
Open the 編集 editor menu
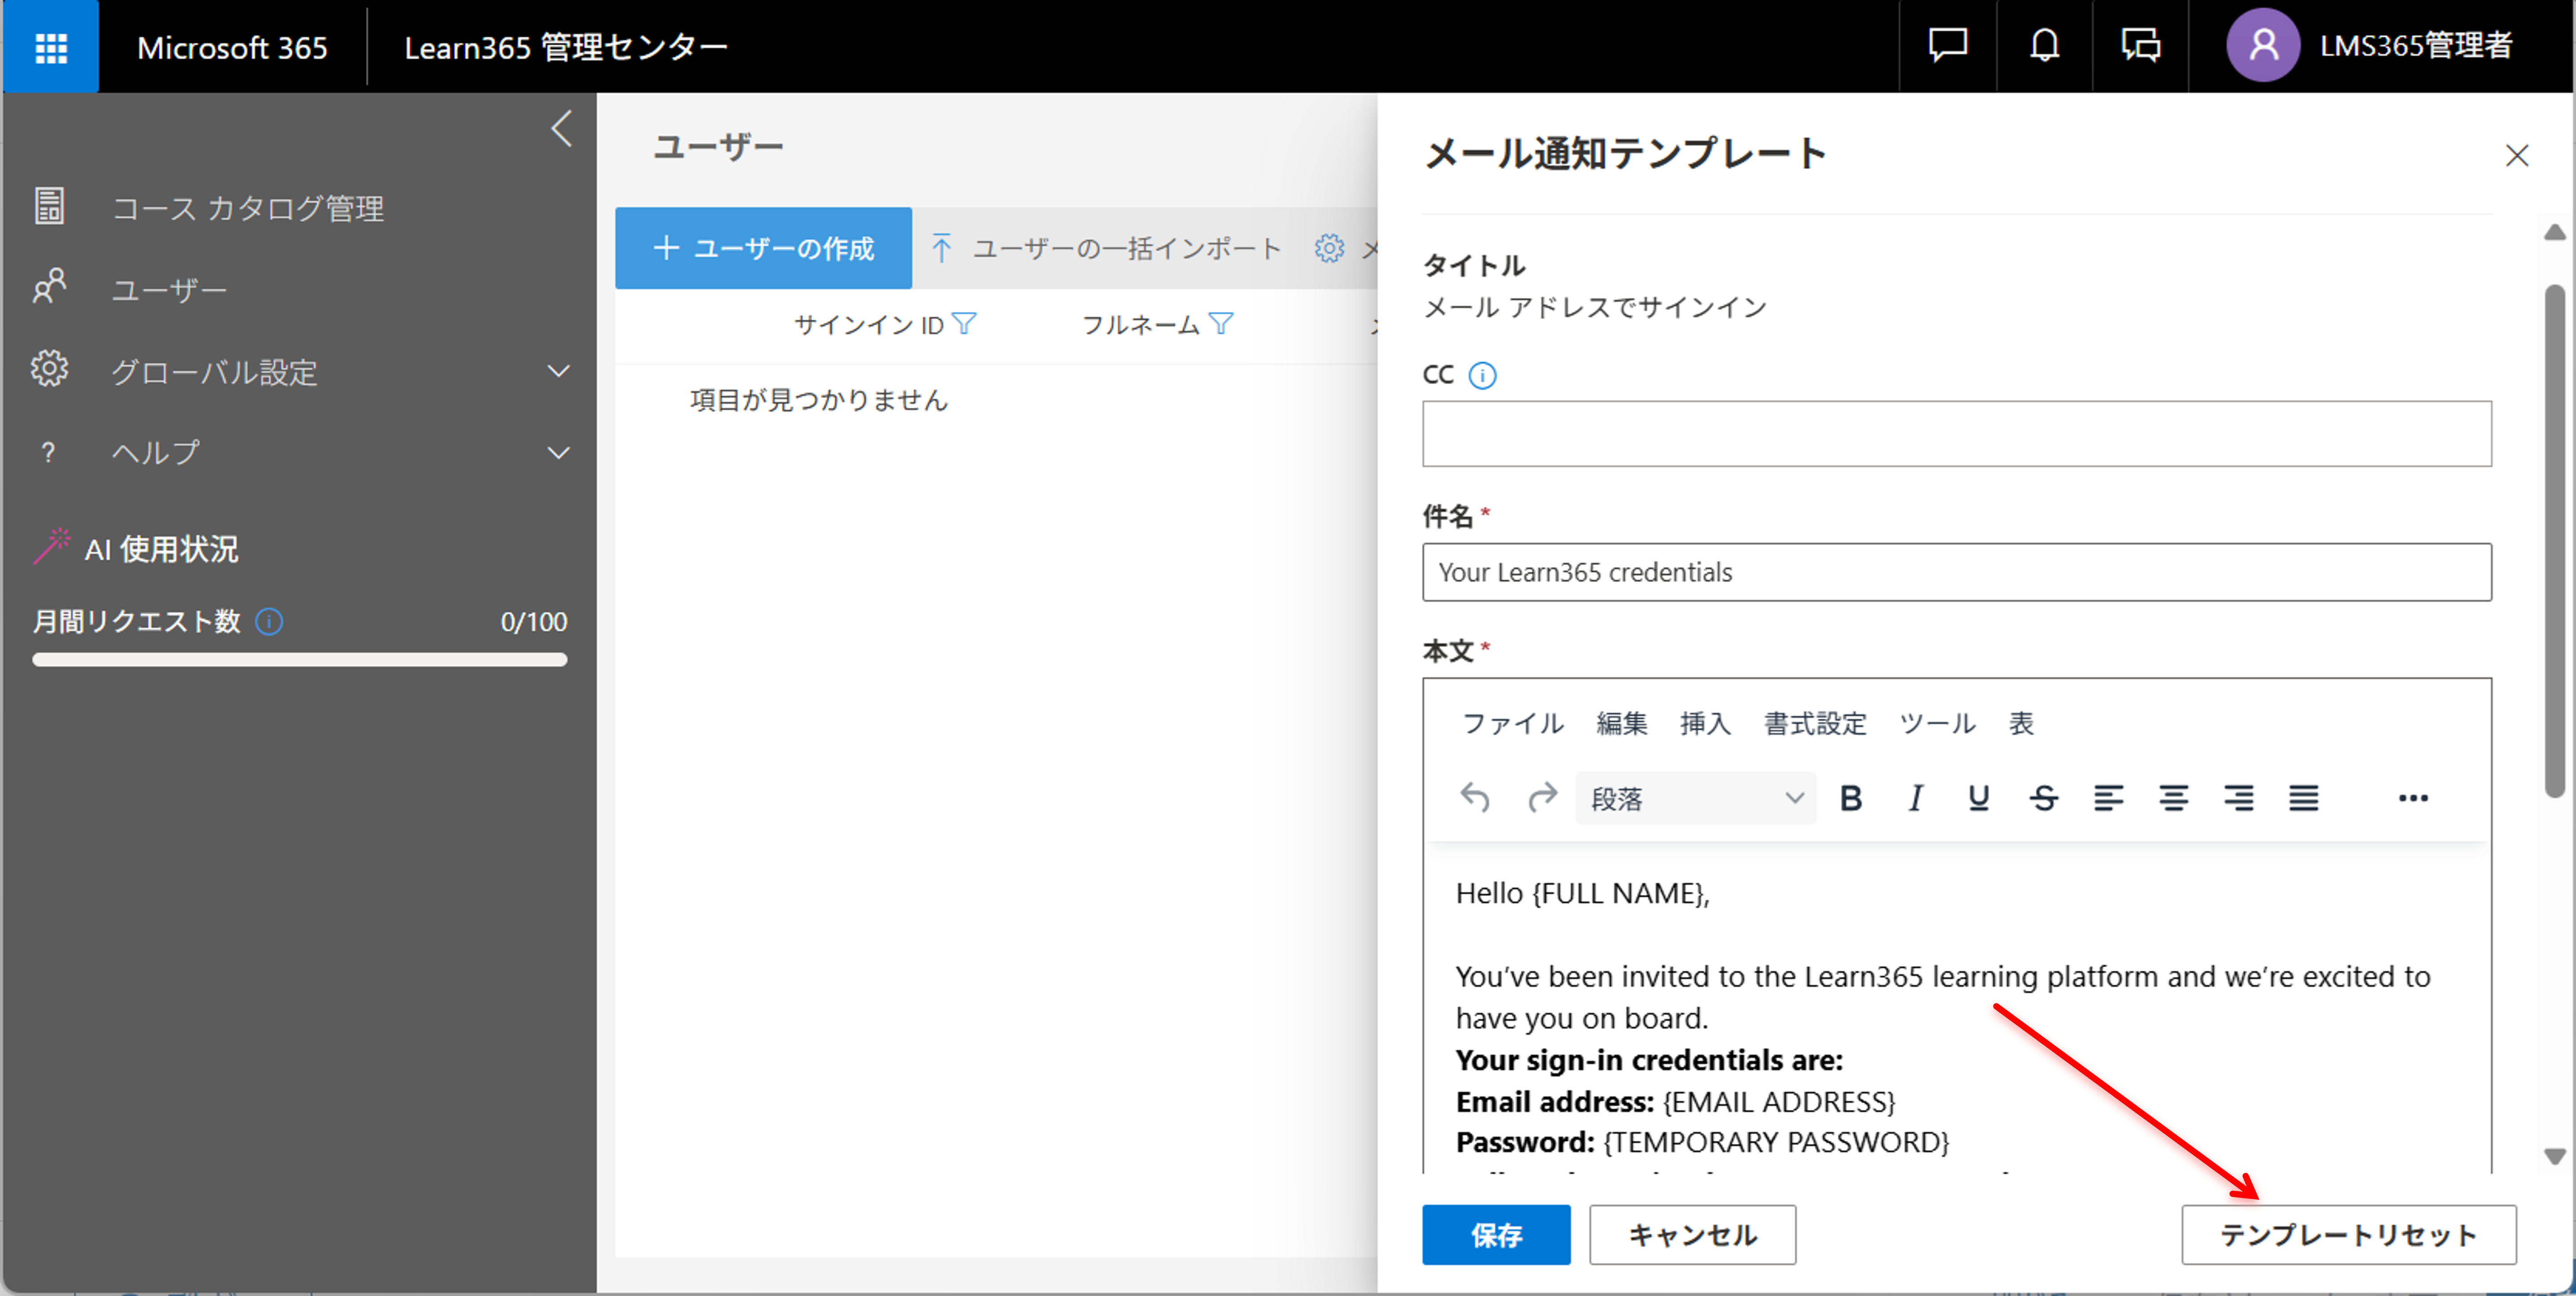(x=1621, y=723)
